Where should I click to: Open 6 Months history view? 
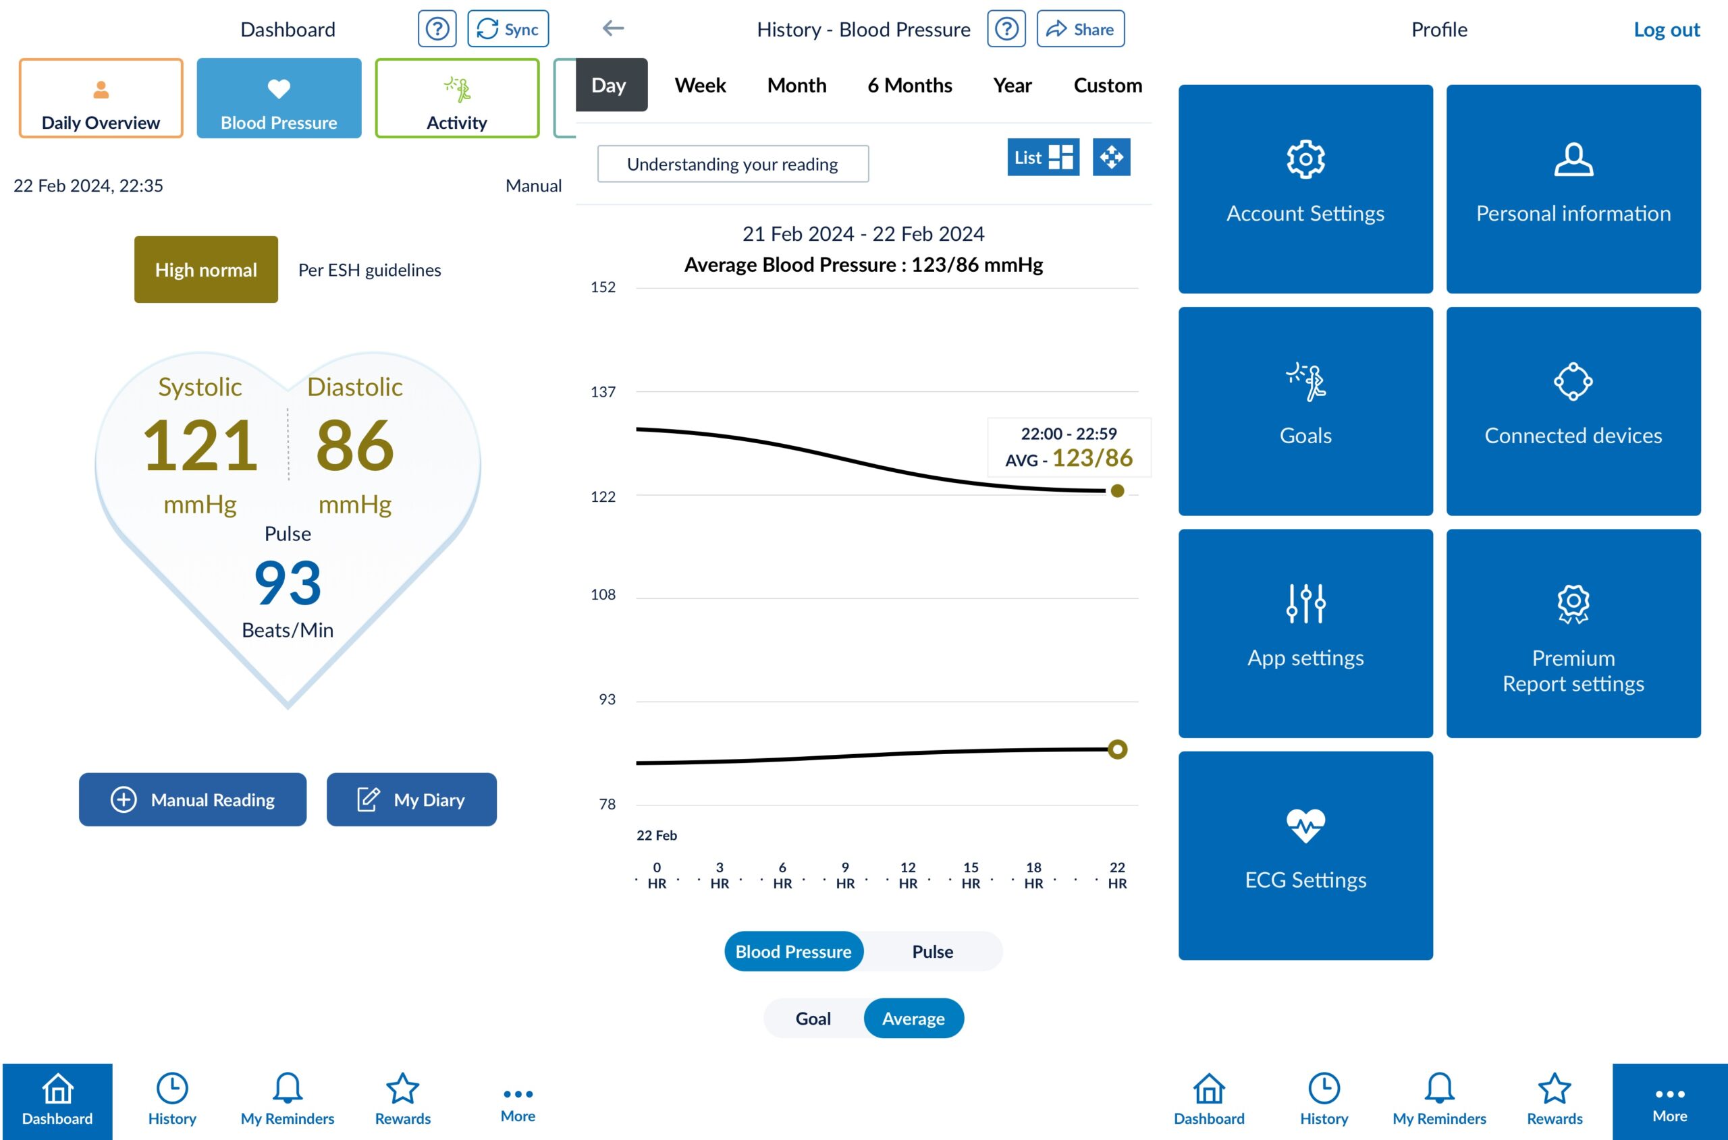point(910,84)
